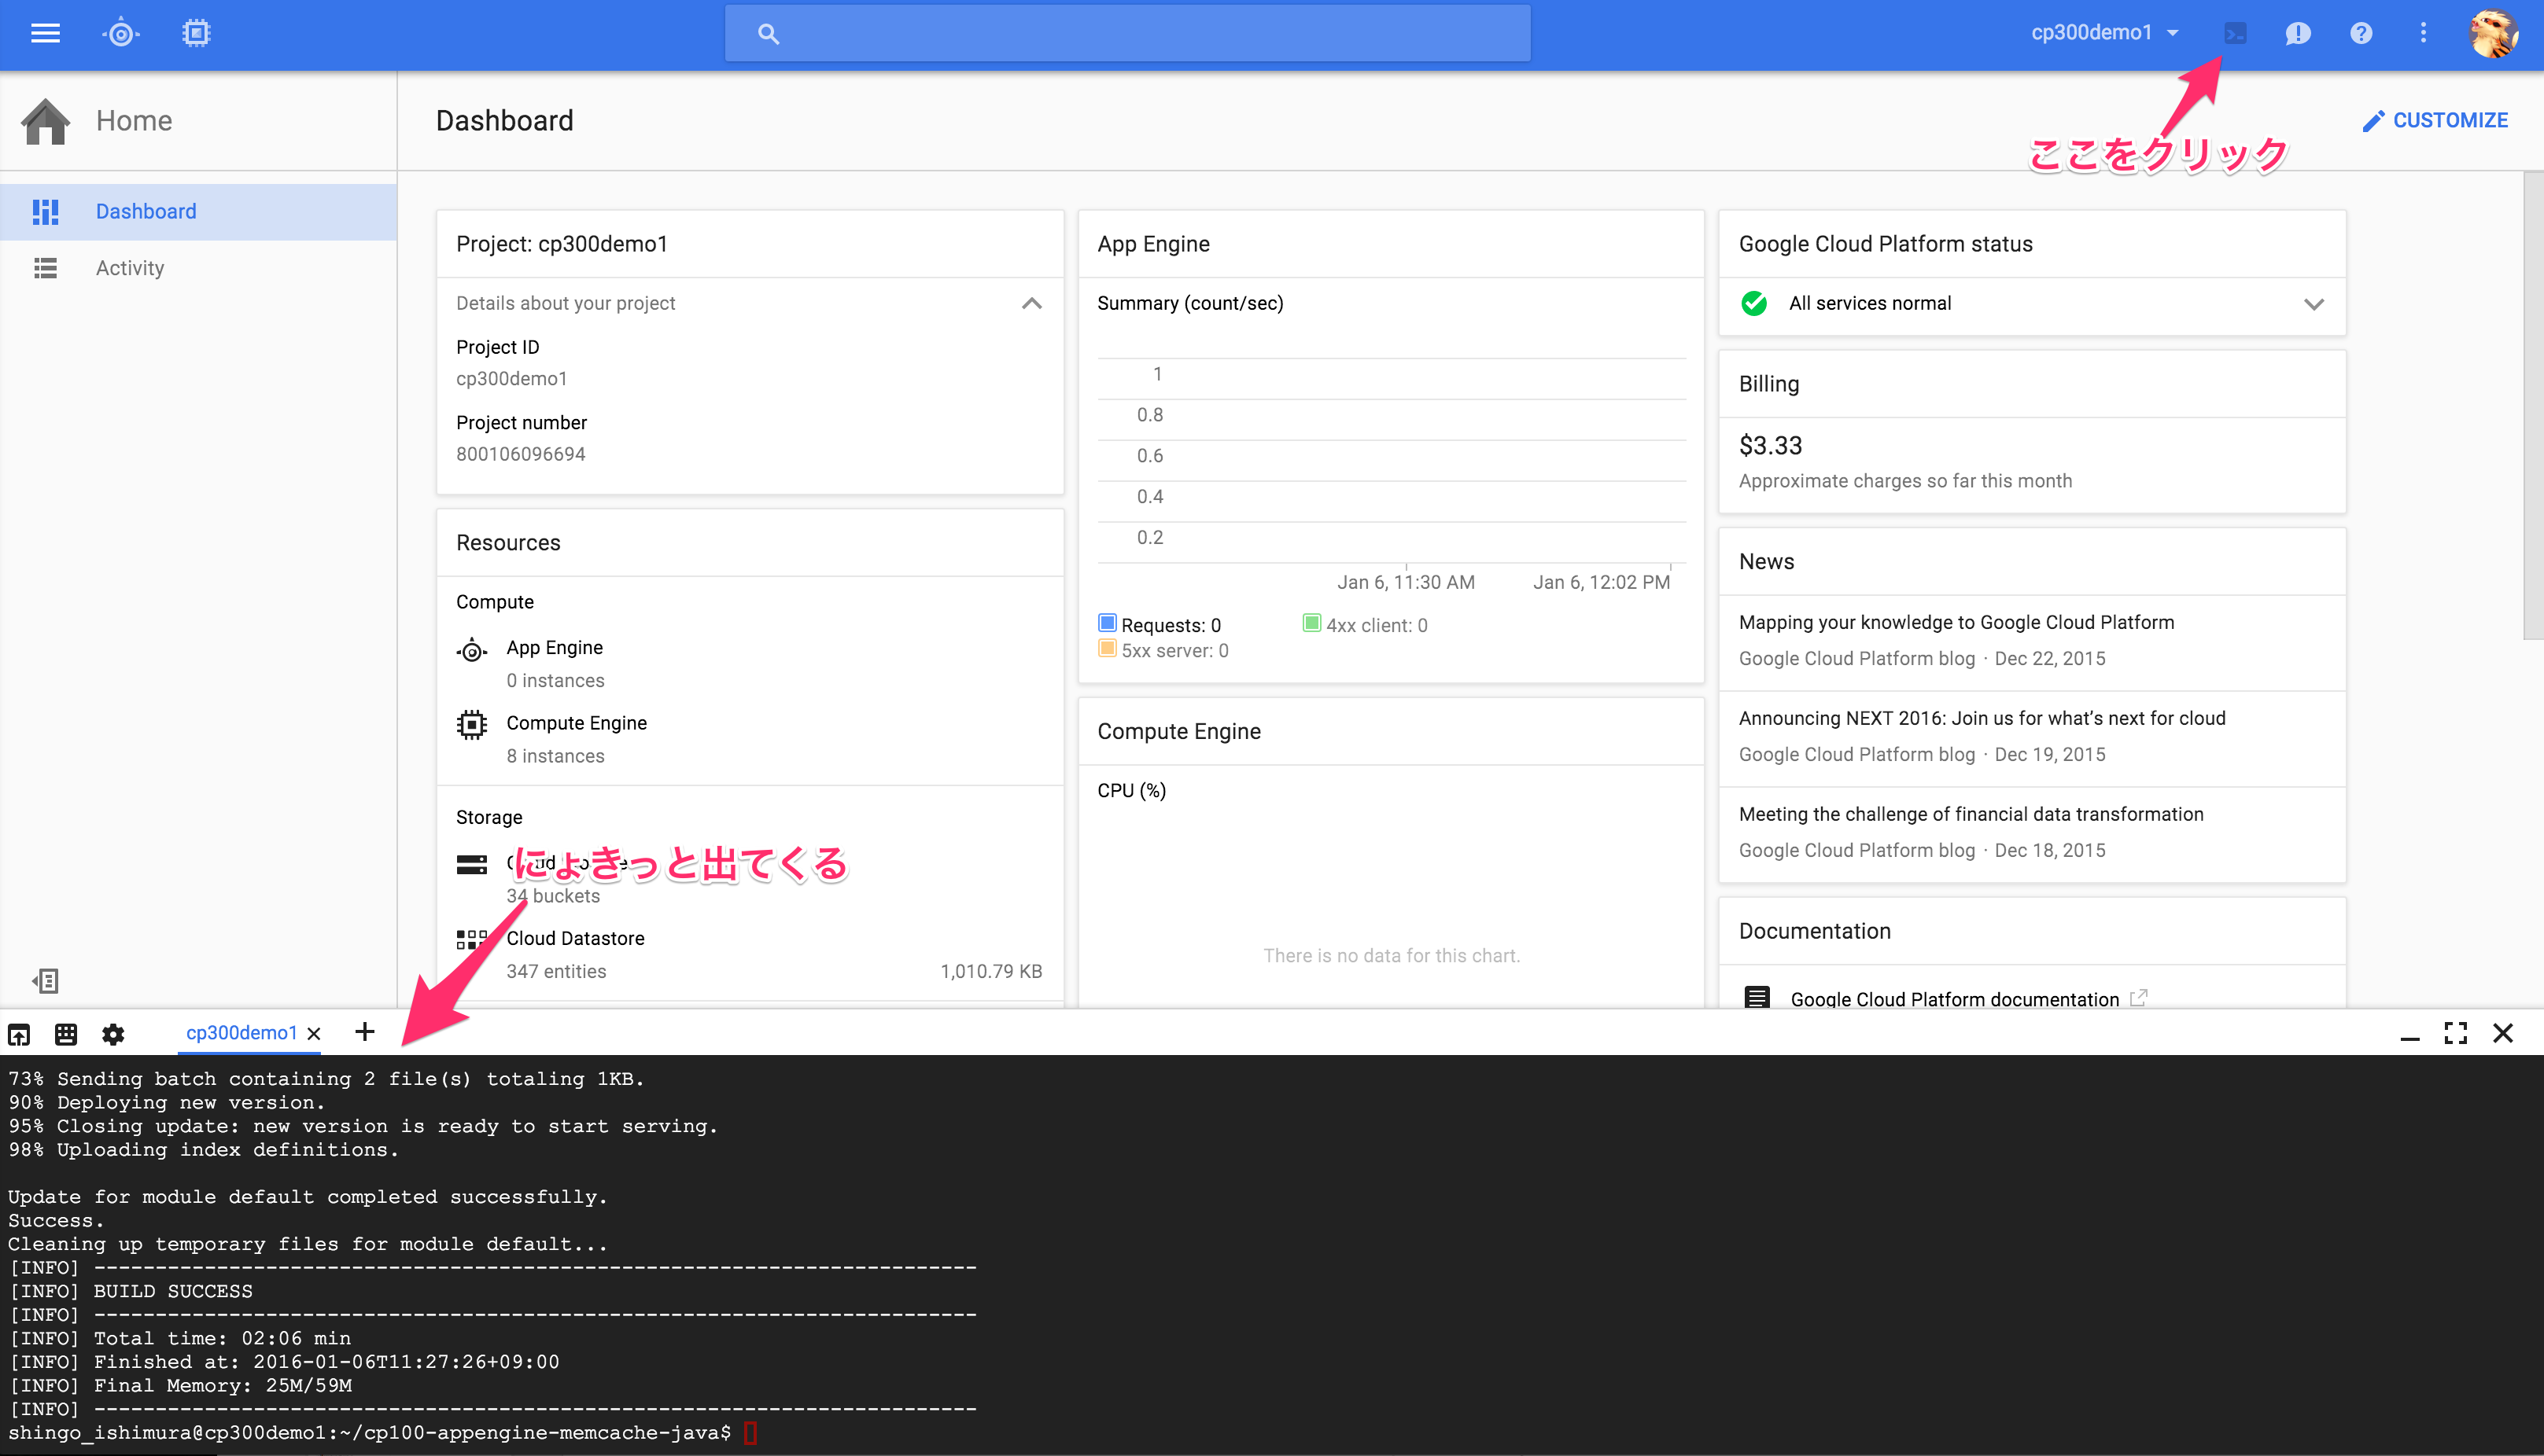
Task: Click the CUSTOMIZE button
Action: point(2435,121)
